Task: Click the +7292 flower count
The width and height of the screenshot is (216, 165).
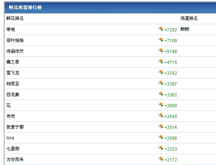Action: (x=171, y=30)
